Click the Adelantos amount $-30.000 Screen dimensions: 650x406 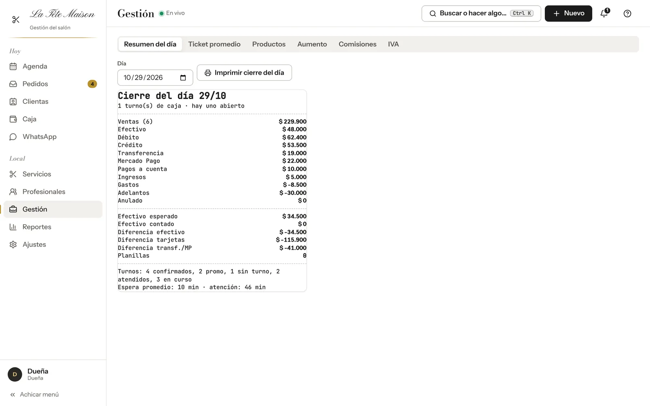[293, 193]
